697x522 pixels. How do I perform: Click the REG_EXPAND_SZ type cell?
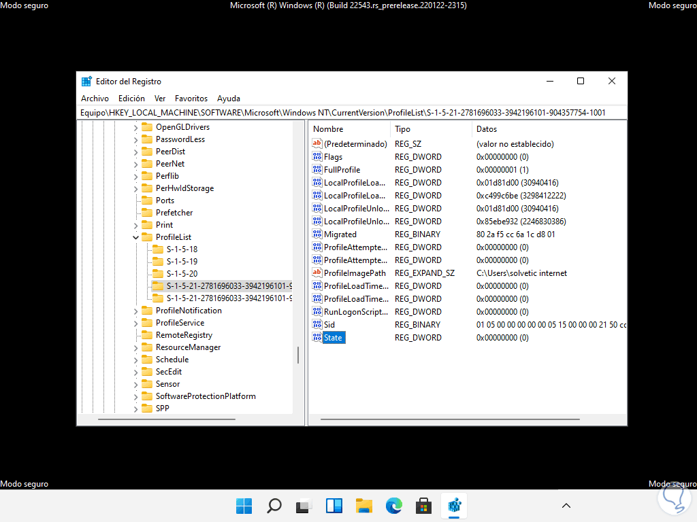pyautogui.click(x=425, y=273)
